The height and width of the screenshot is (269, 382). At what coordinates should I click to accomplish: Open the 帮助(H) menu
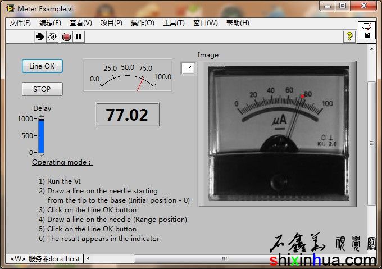tap(238, 23)
